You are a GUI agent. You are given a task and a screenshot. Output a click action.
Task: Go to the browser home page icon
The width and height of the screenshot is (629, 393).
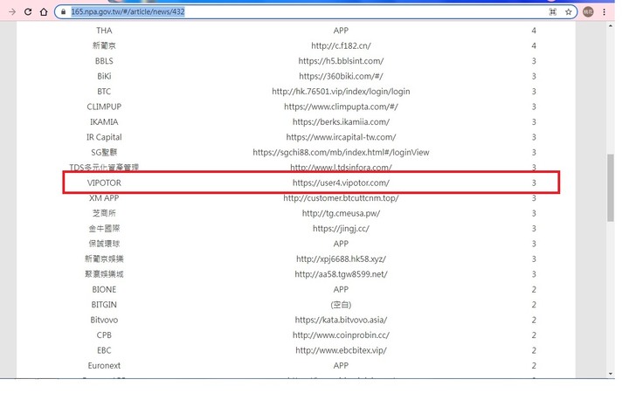tap(44, 11)
